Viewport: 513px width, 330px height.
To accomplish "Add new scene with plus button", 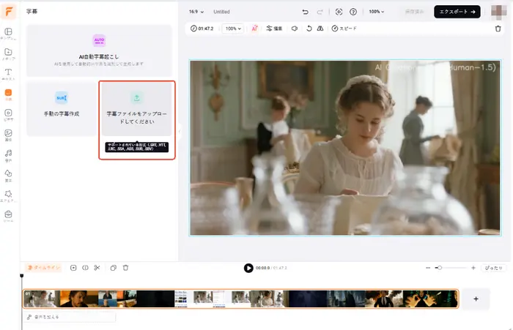I will pyautogui.click(x=476, y=299).
